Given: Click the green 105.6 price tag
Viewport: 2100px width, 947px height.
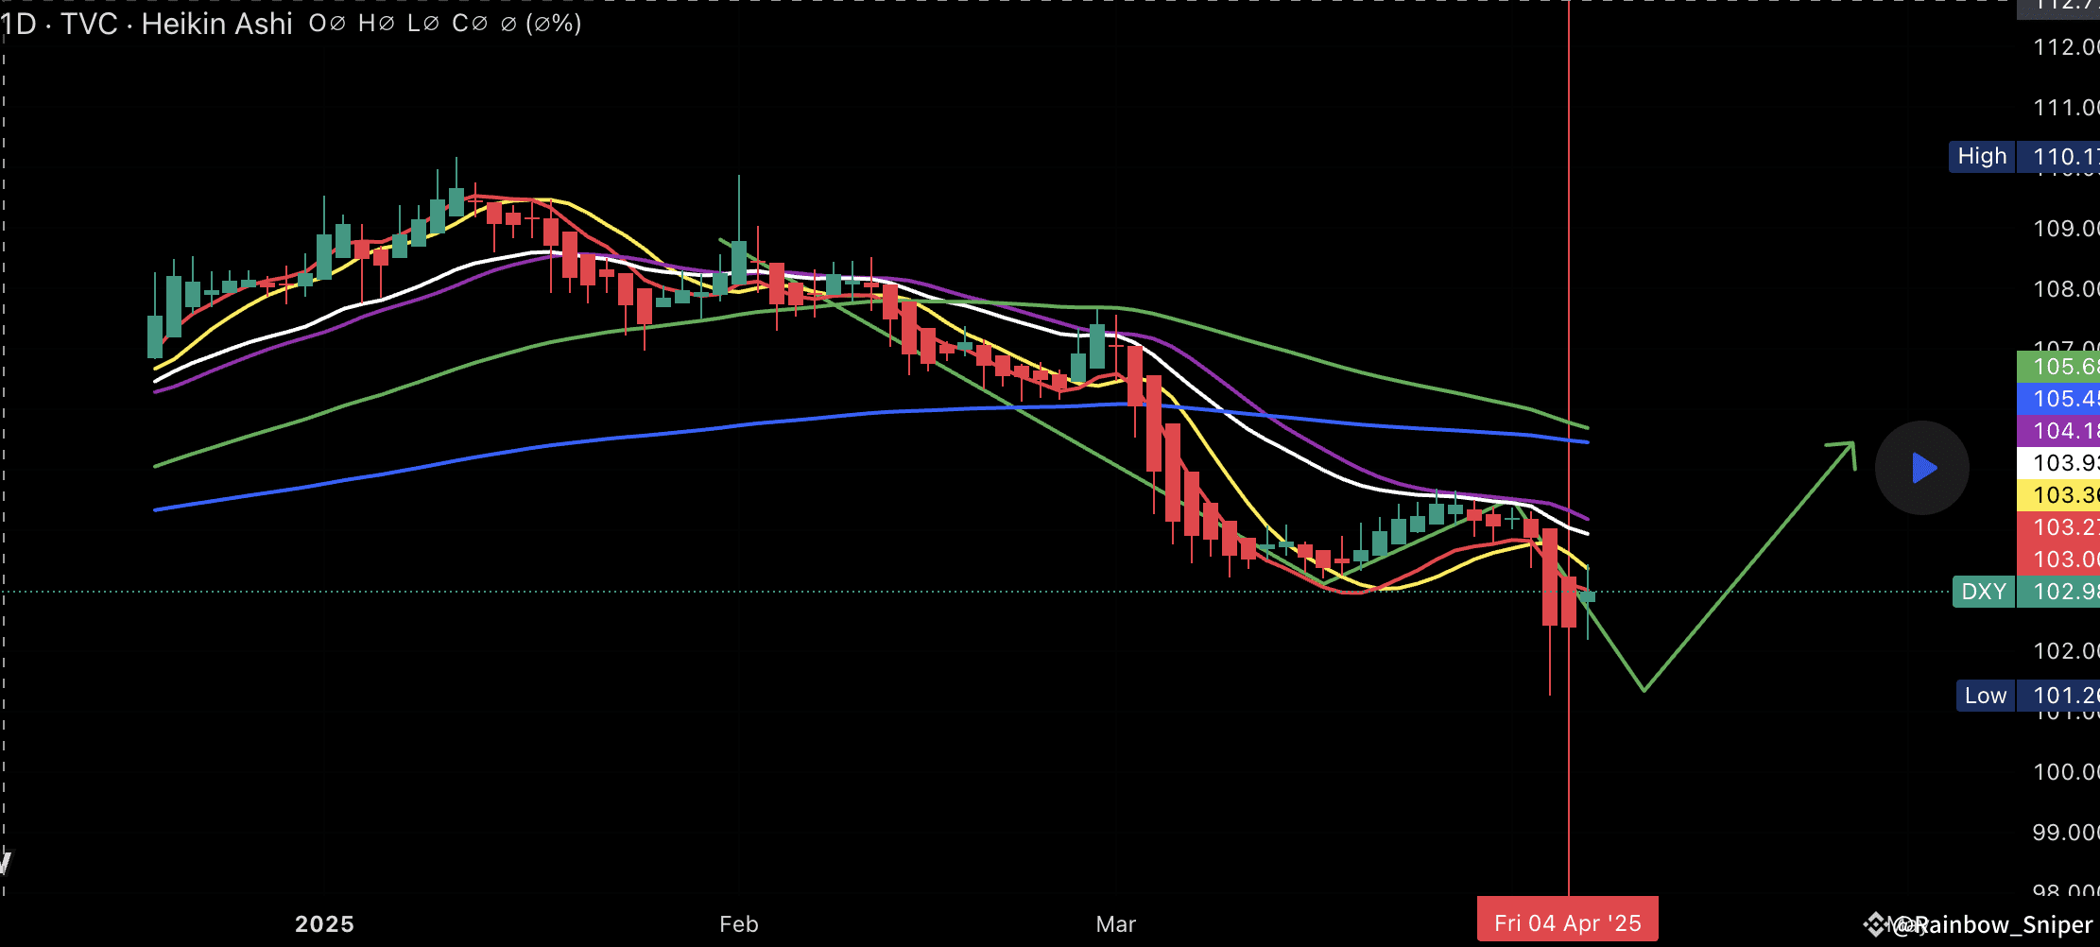Looking at the screenshot, I should (2058, 367).
